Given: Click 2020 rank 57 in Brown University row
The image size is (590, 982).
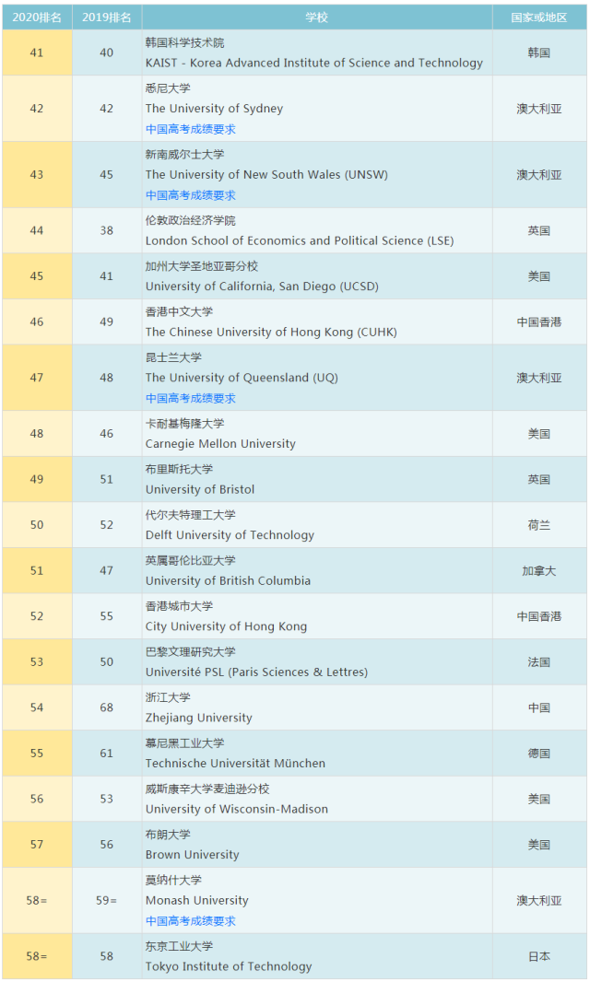Looking at the screenshot, I should [37, 845].
